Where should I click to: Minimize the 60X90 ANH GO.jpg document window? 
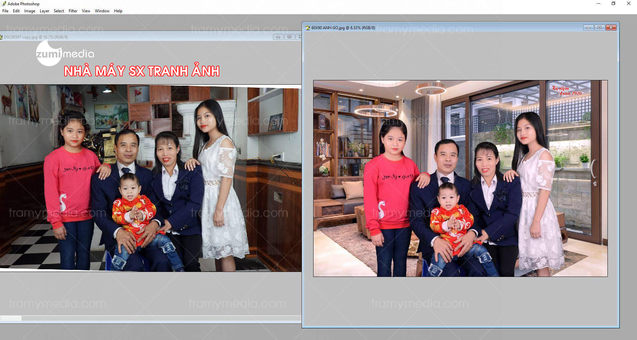(x=588, y=28)
